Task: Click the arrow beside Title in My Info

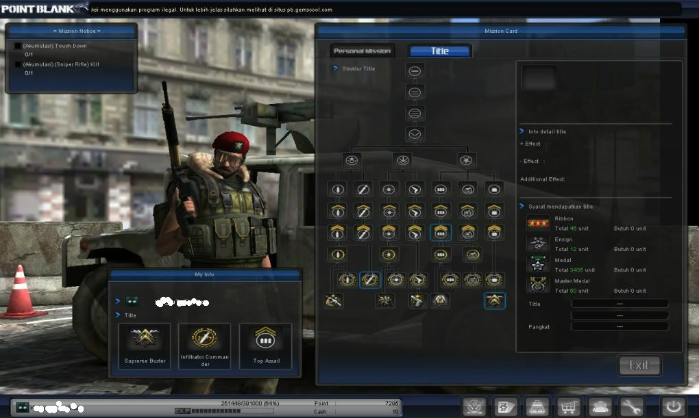Action: (x=118, y=315)
